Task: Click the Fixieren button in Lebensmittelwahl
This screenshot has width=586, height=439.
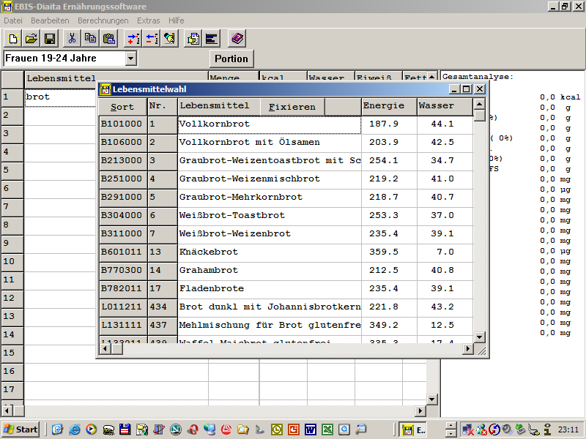Action: [x=292, y=107]
